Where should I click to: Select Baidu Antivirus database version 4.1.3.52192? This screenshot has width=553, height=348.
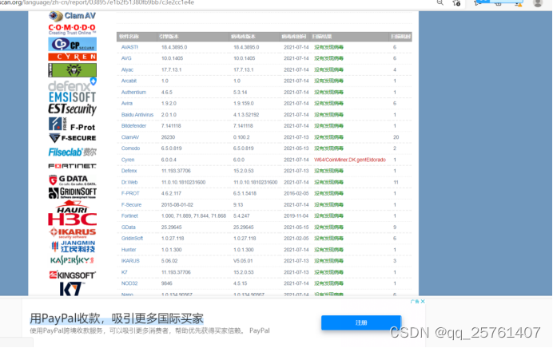click(x=246, y=115)
